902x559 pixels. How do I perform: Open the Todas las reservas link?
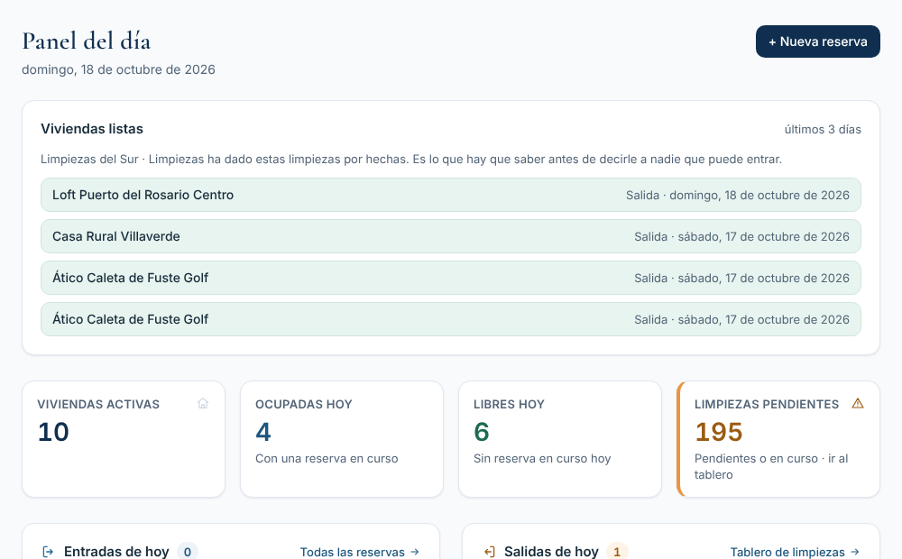[x=360, y=552]
